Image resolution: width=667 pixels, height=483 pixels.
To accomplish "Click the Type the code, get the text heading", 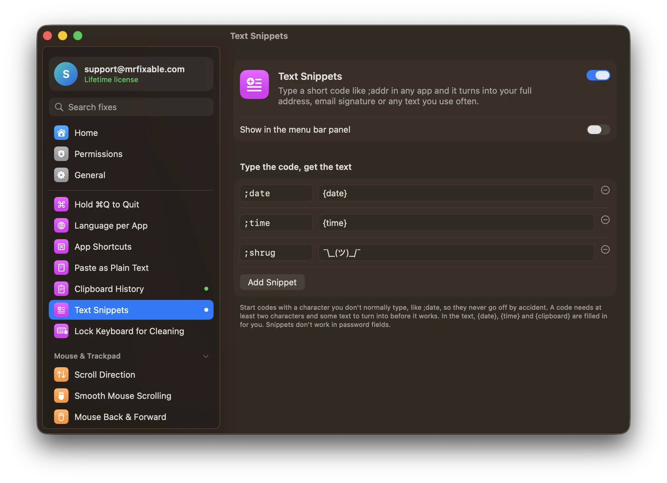I will (x=296, y=167).
